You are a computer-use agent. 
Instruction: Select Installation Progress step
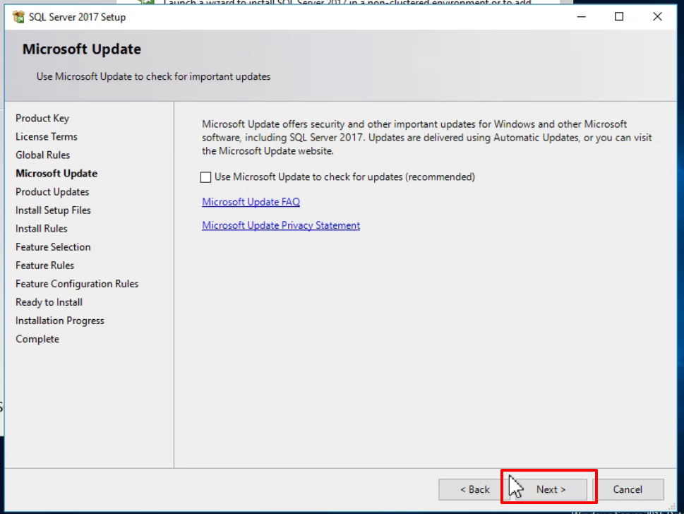coord(60,321)
